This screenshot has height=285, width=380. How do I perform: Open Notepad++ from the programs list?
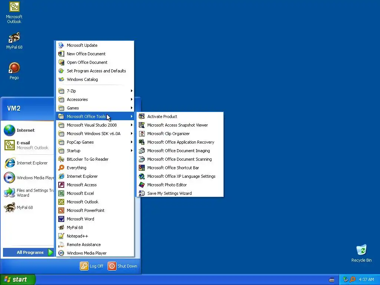click(x=95, y=236)
